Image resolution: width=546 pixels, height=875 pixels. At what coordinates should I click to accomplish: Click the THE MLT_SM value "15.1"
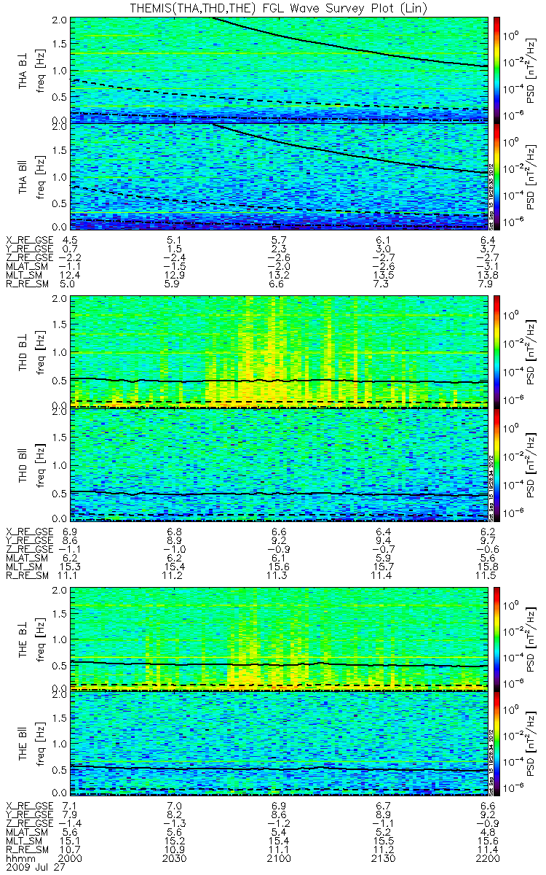(x=71, y=840)
